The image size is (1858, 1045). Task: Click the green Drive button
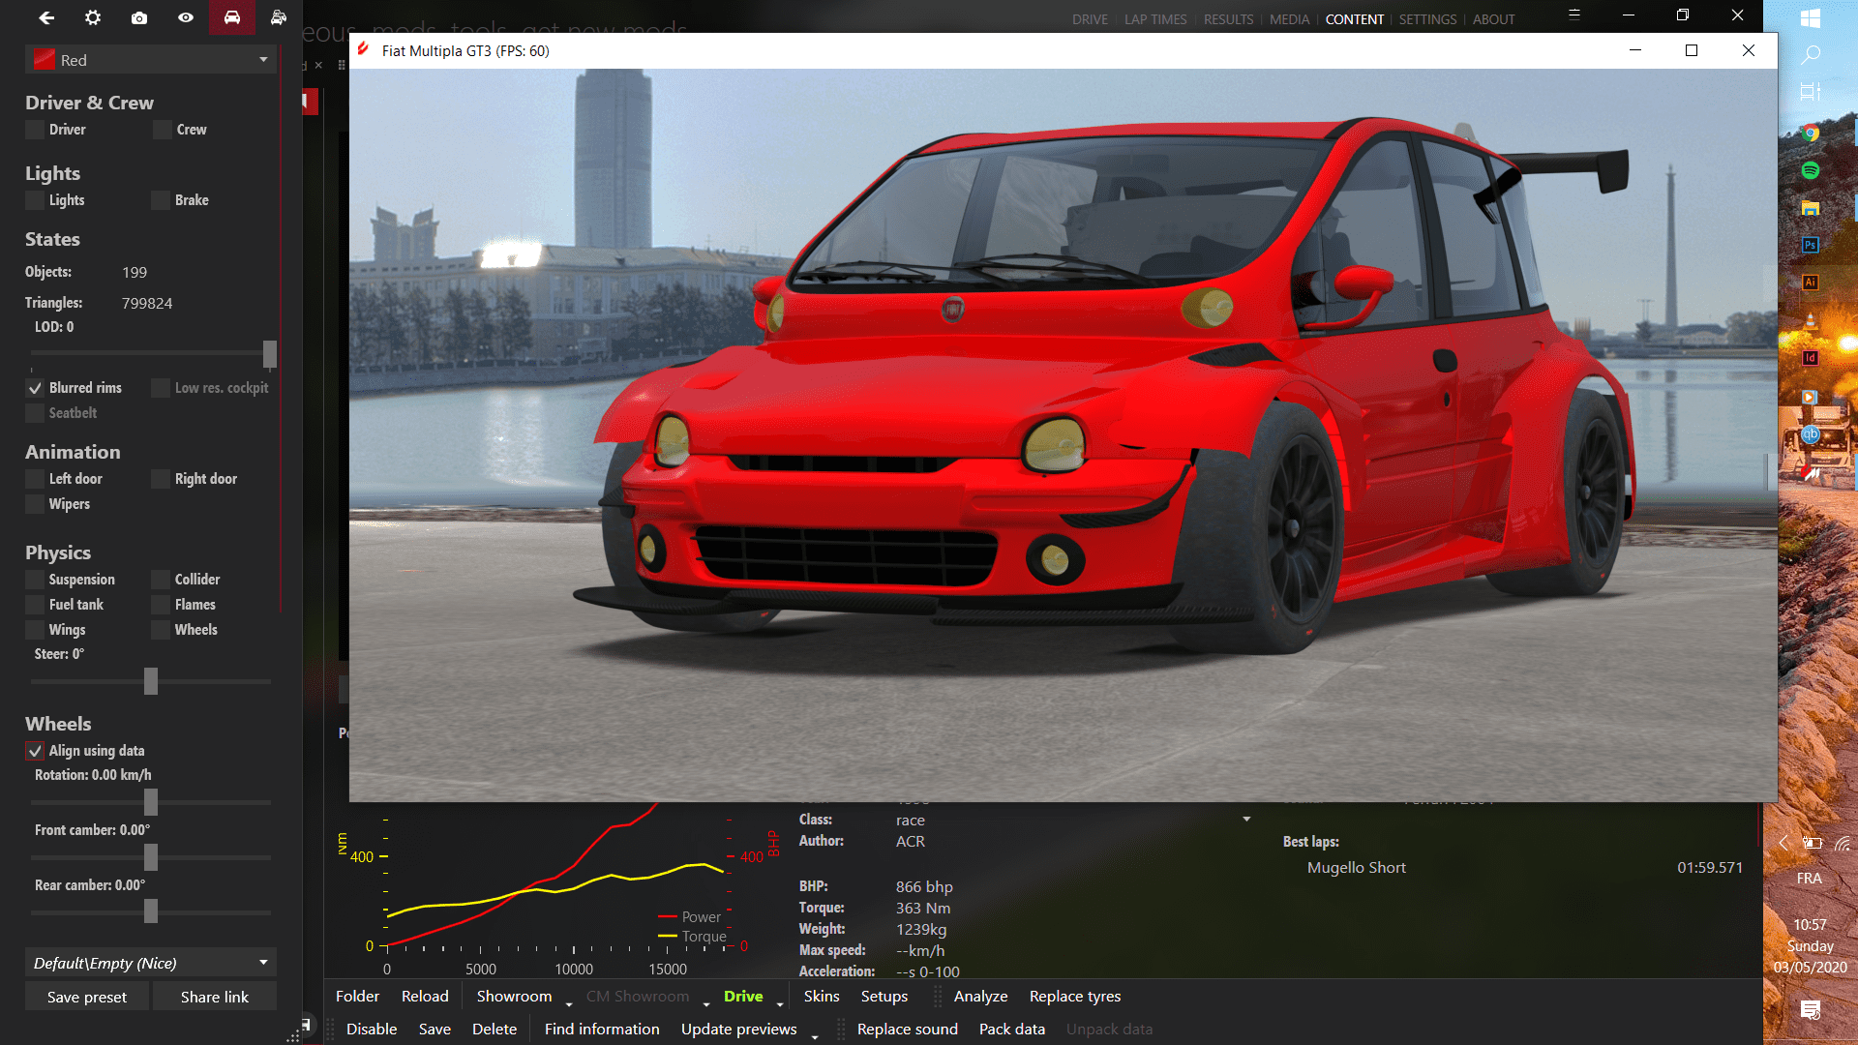(743, 997)
